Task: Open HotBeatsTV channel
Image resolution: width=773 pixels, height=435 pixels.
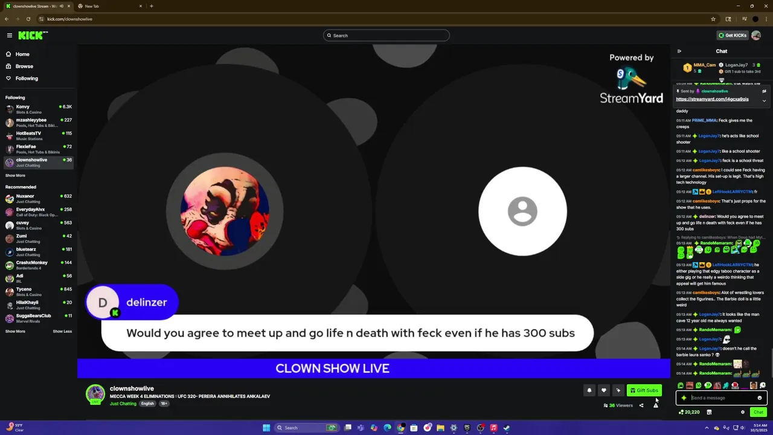Action: coord(39,136)
